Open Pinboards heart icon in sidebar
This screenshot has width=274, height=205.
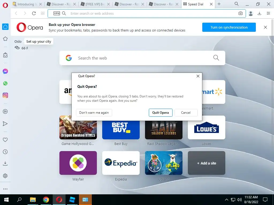click(x=5, y=140)
